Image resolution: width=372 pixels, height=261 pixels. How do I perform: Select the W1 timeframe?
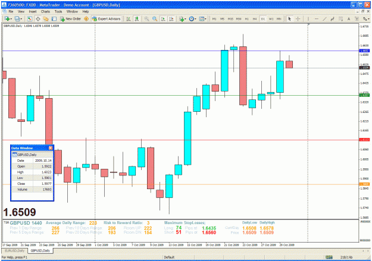(271, 19)
